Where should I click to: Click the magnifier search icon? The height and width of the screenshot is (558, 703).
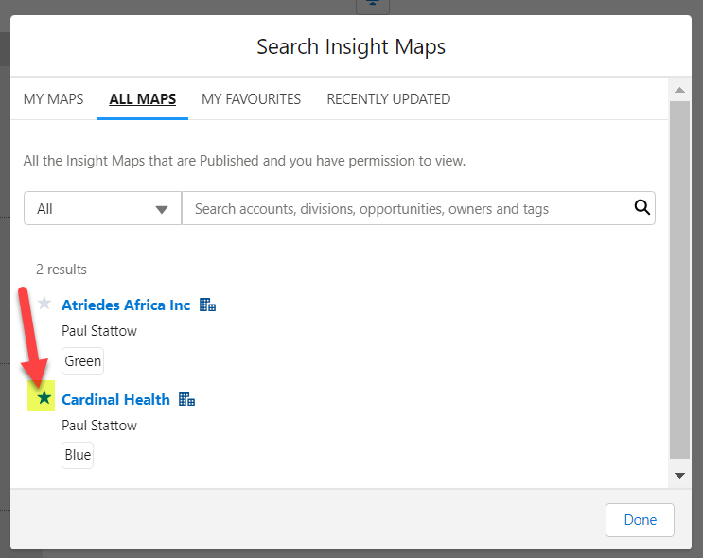point(641,208)
